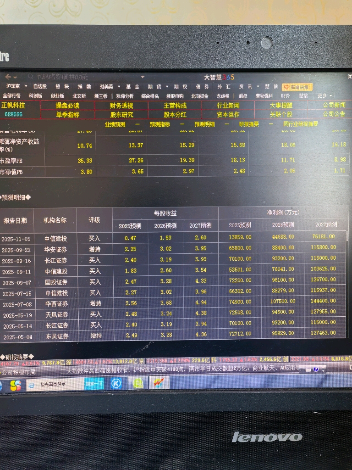Viewport: 352px width, 470px height.
Task: Open the 板块 sector menu
Action: (62, 86)
